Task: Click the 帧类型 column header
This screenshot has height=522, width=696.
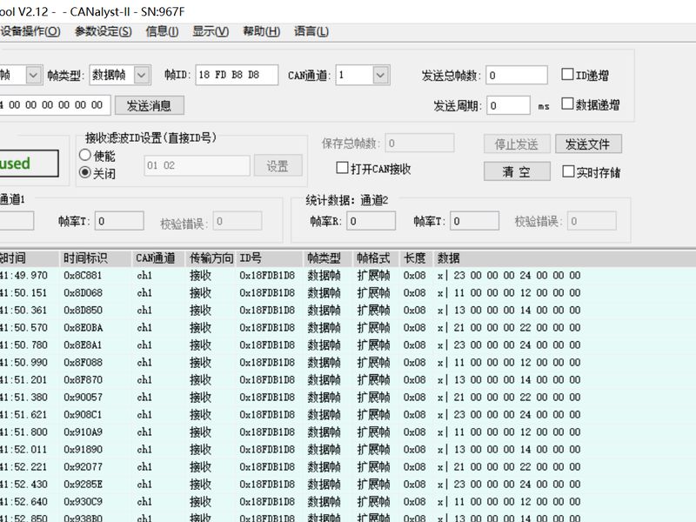Action: pyautogui.click(x=328, y=258)
